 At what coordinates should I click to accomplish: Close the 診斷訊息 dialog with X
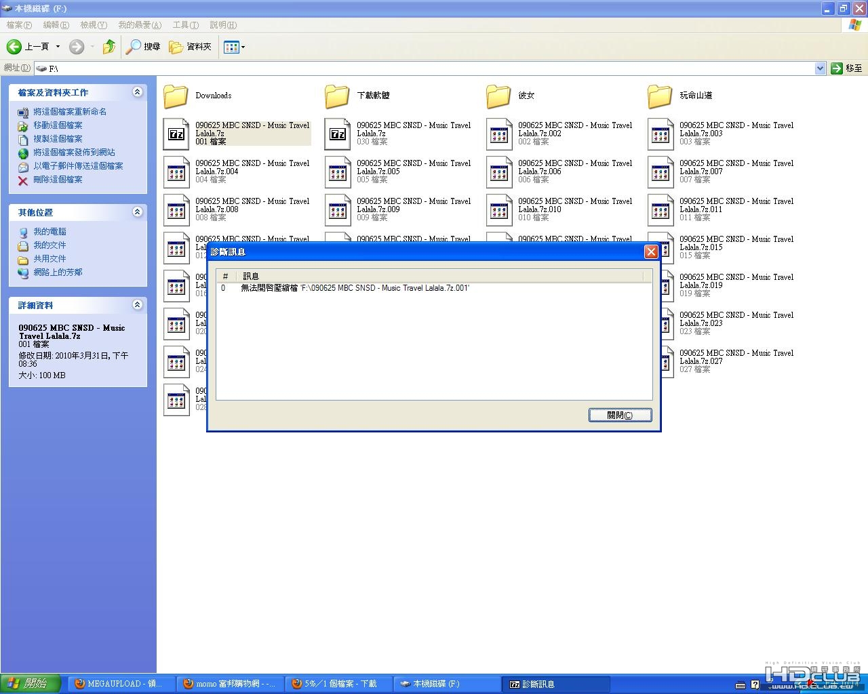coord(651,251)
